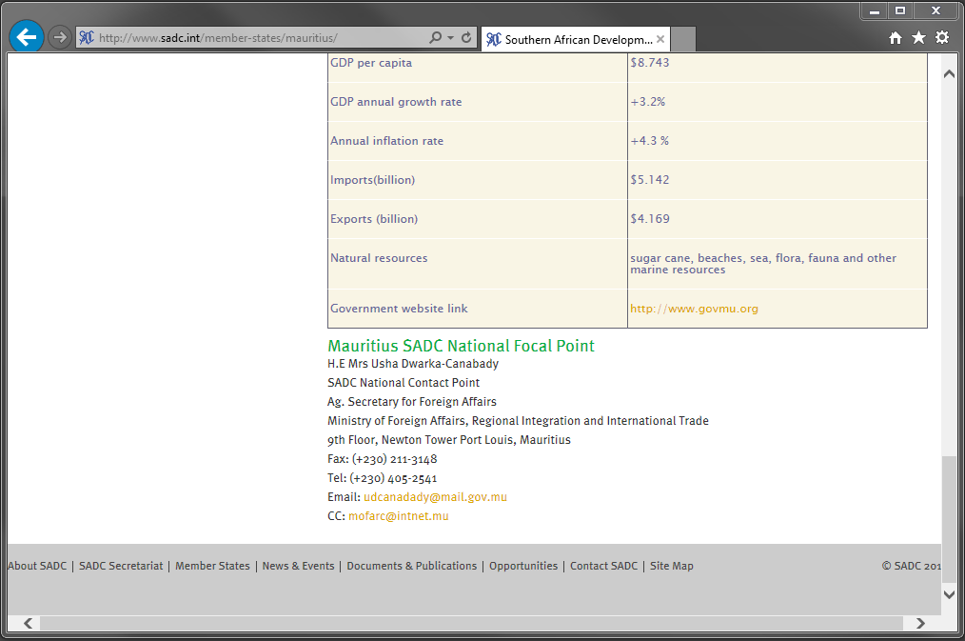The width and height of the screenshot is (965, 641).
Task: Open a new blank tab
Action: pyautogui.click(x=683, y=39)
